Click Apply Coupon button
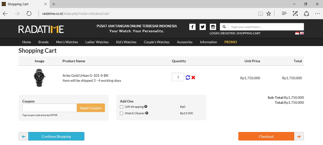This screenshot has width=323, height=145. pyautogui.click(x=91, y=108)
